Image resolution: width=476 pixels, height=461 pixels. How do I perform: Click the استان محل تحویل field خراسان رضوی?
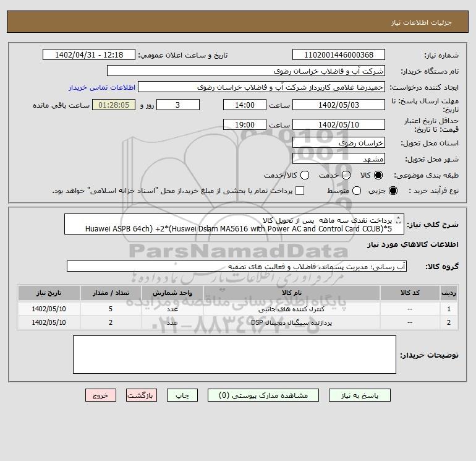[x=339, y=142]
